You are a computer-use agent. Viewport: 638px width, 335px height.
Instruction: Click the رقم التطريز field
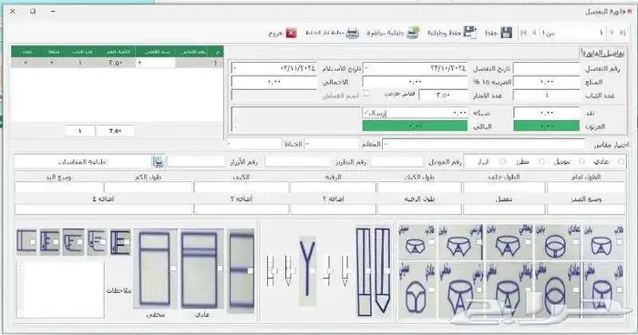297,161
